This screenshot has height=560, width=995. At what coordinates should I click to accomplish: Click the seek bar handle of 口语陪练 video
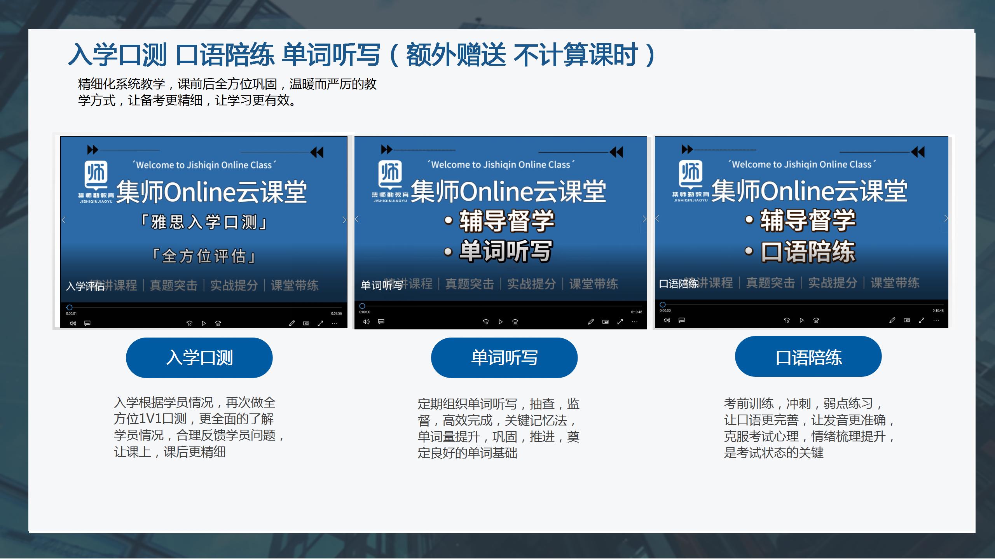pos(663,305)
